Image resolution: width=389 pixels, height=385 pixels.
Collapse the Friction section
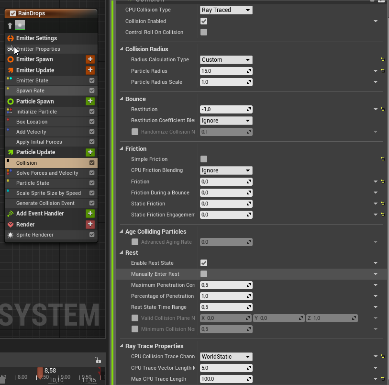122,148
